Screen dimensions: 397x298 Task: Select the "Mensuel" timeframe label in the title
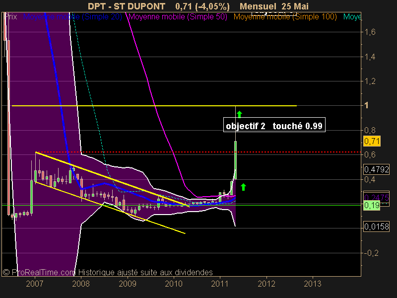click(258, 6)
